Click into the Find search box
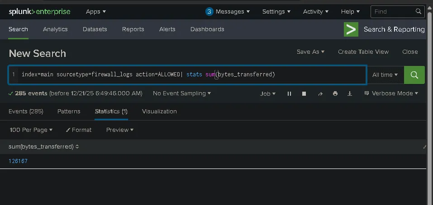The height and width of the screenshot is (205, 433). point(394,11)
